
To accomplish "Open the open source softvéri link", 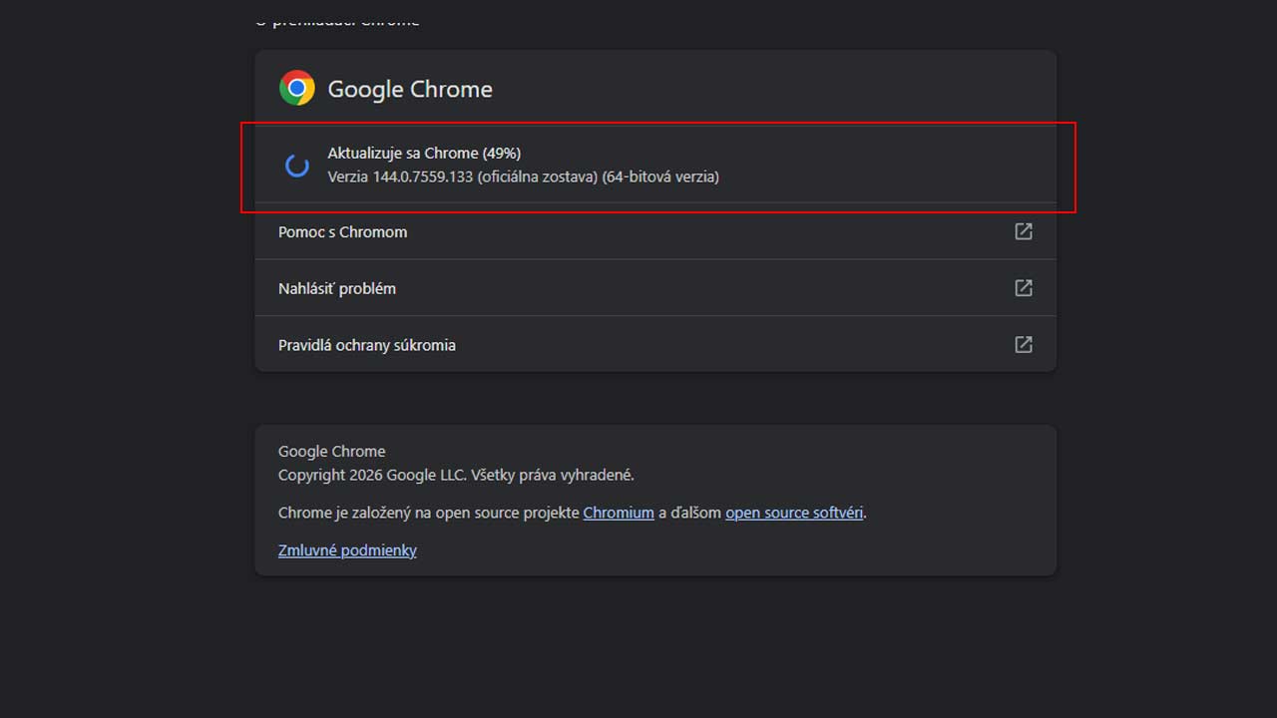I will click(x=794, y=513).
